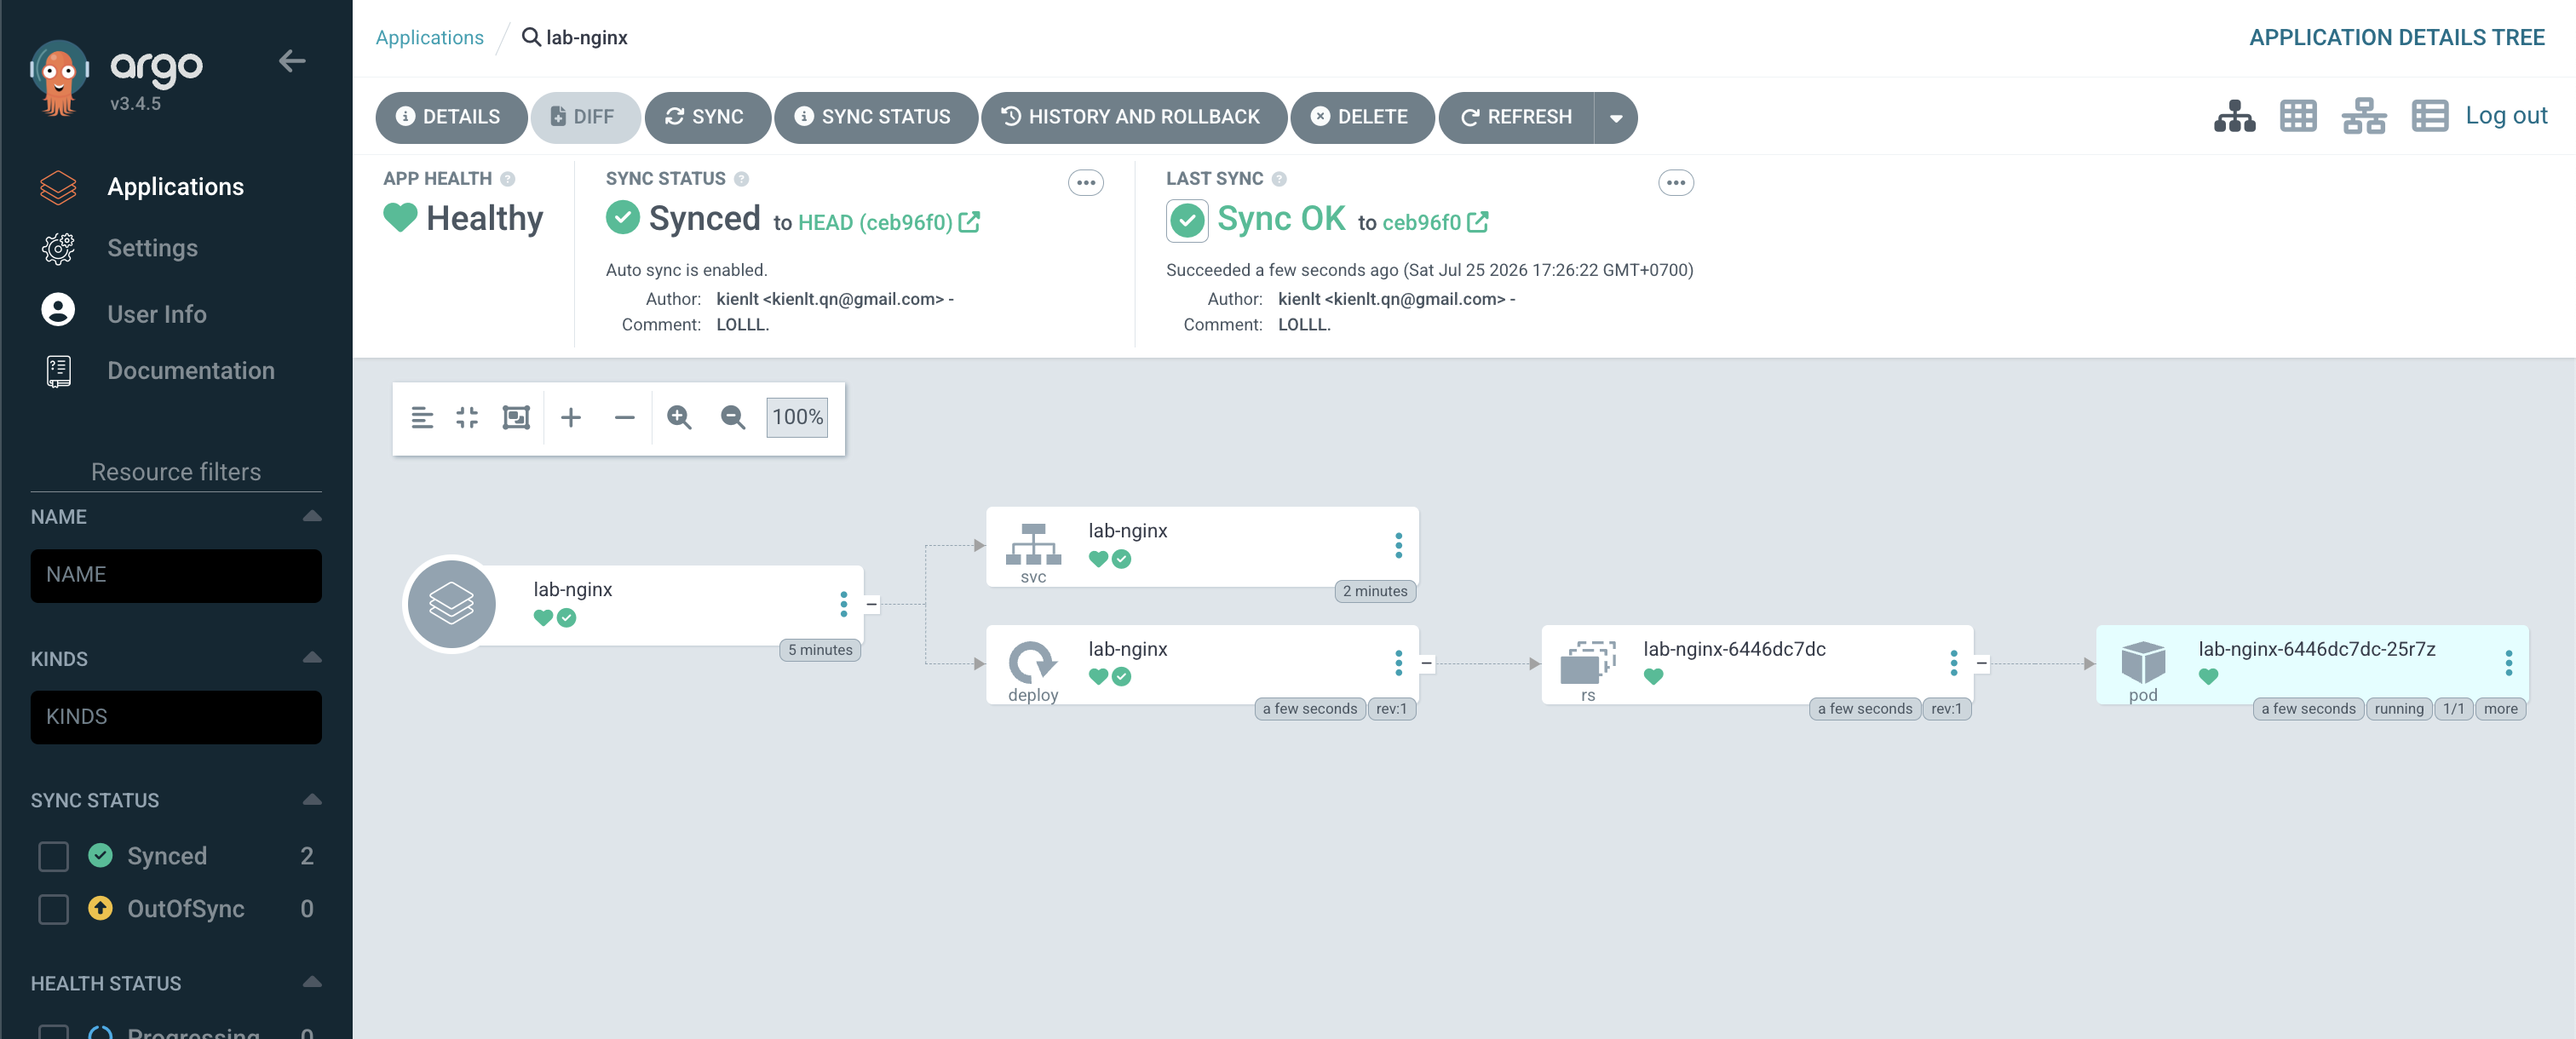Switch to network view icon
Screen dimensions: 2576x1039
click(2364, 116)
